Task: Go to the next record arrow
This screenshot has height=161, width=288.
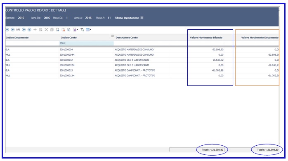Action: point(24,30)
